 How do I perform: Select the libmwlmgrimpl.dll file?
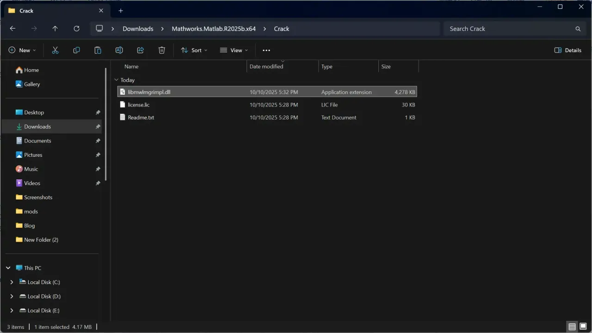tap(267, 92)
